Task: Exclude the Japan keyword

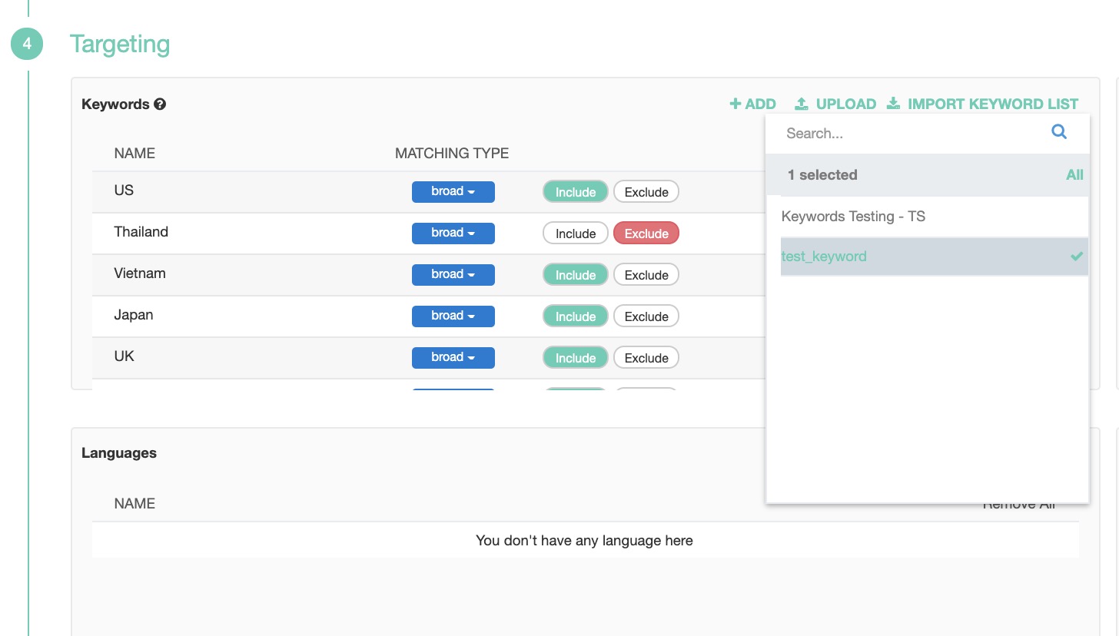Action: 646,316
